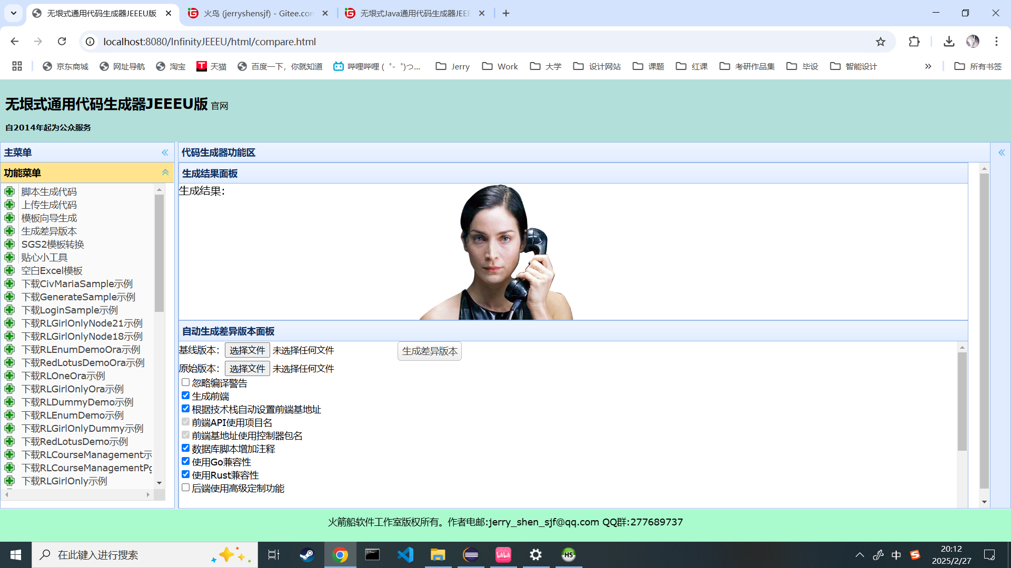Collapse the 功能菜单 section
Image resolution: width=1011 pixels, height=568 pixels.
(x=165, y=173)
